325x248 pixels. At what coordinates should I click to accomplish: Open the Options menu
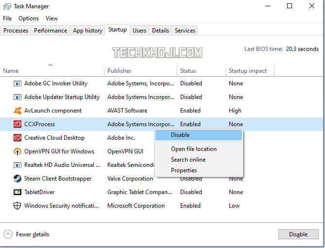[29, 18]
